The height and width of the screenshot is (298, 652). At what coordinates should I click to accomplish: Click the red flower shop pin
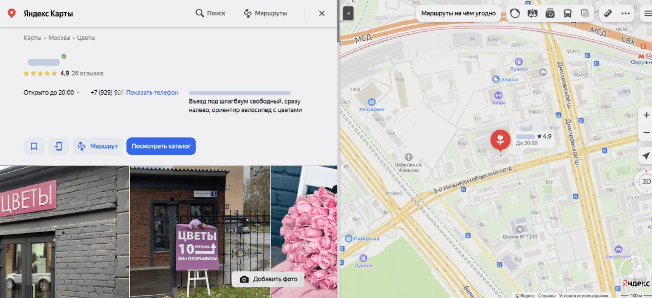pos(500,140)
